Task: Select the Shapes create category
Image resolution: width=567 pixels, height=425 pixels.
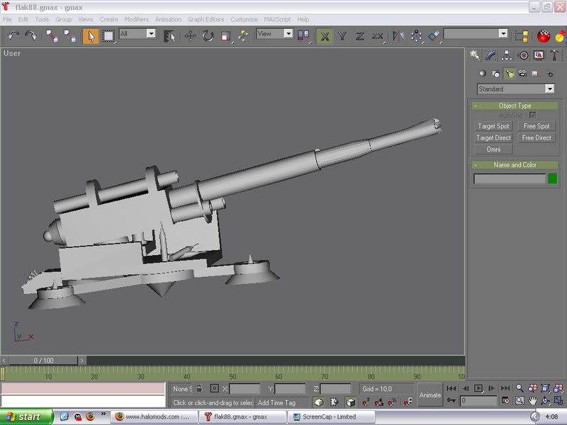Action: tap(495, 74)
